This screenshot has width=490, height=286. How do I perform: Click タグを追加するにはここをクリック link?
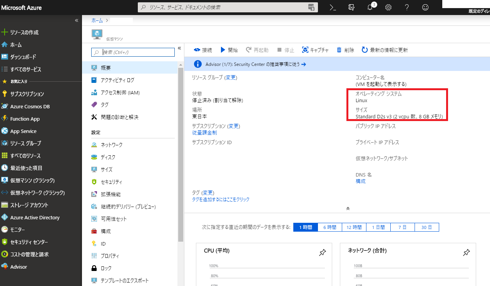tap(221, 199)
